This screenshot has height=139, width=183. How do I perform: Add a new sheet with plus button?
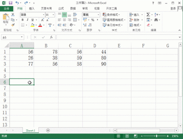coord(48,131)
